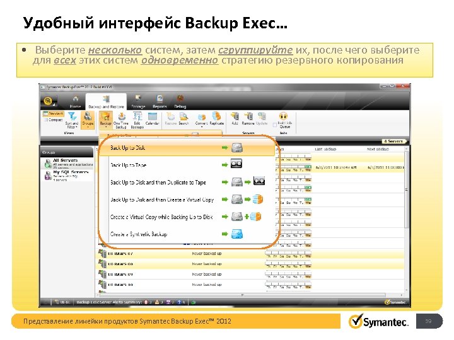Select the server row ending in 07
The height and width of the screenshot is (340, 454).
pyautogui.click(x=250, y=254)
